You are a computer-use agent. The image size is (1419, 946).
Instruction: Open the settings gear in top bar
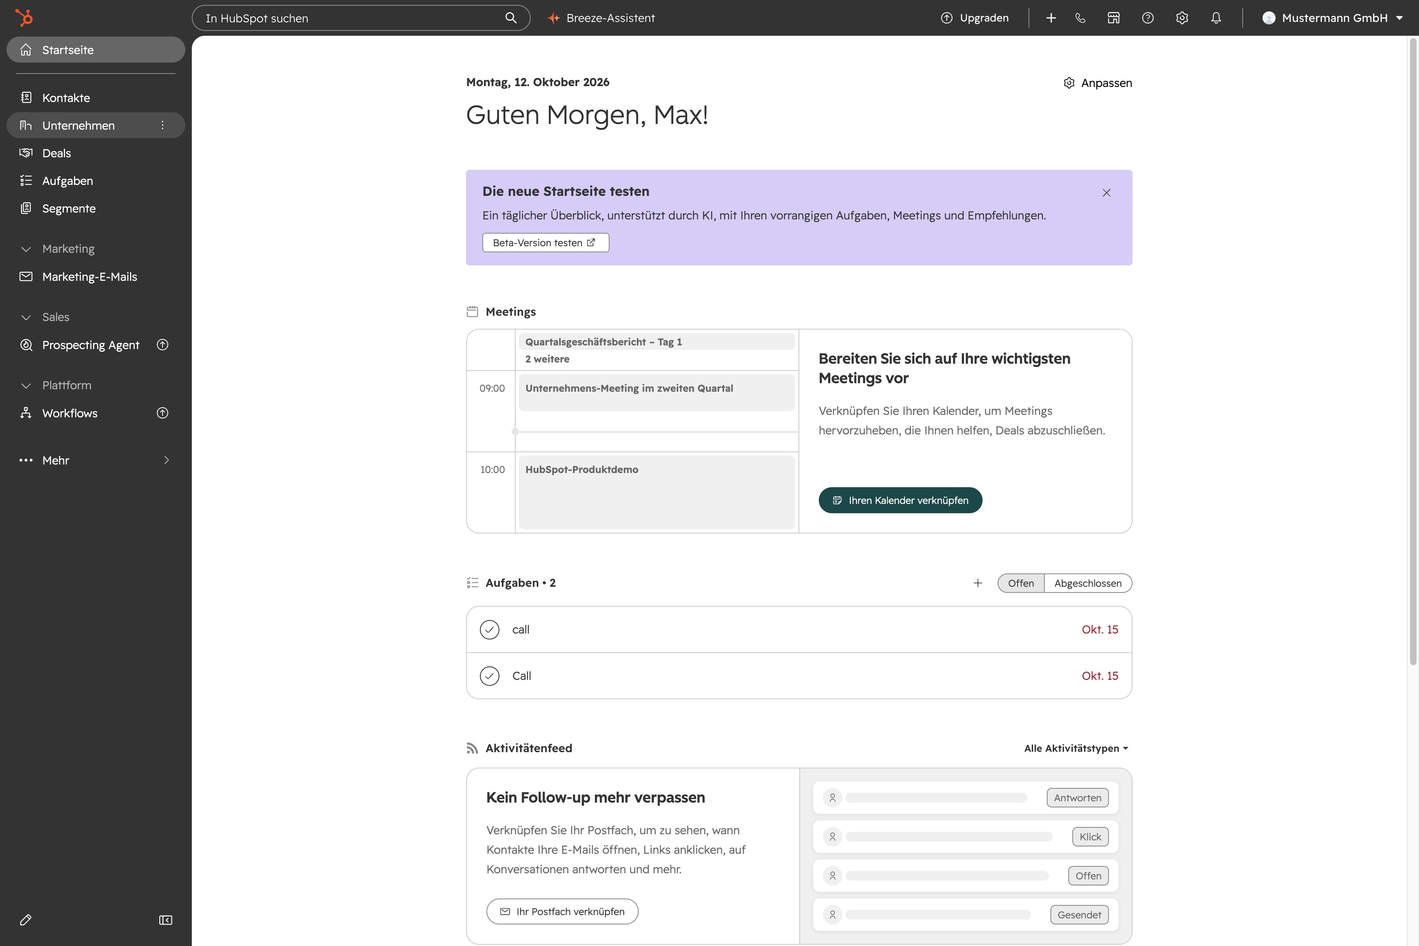click(1182, 18)
